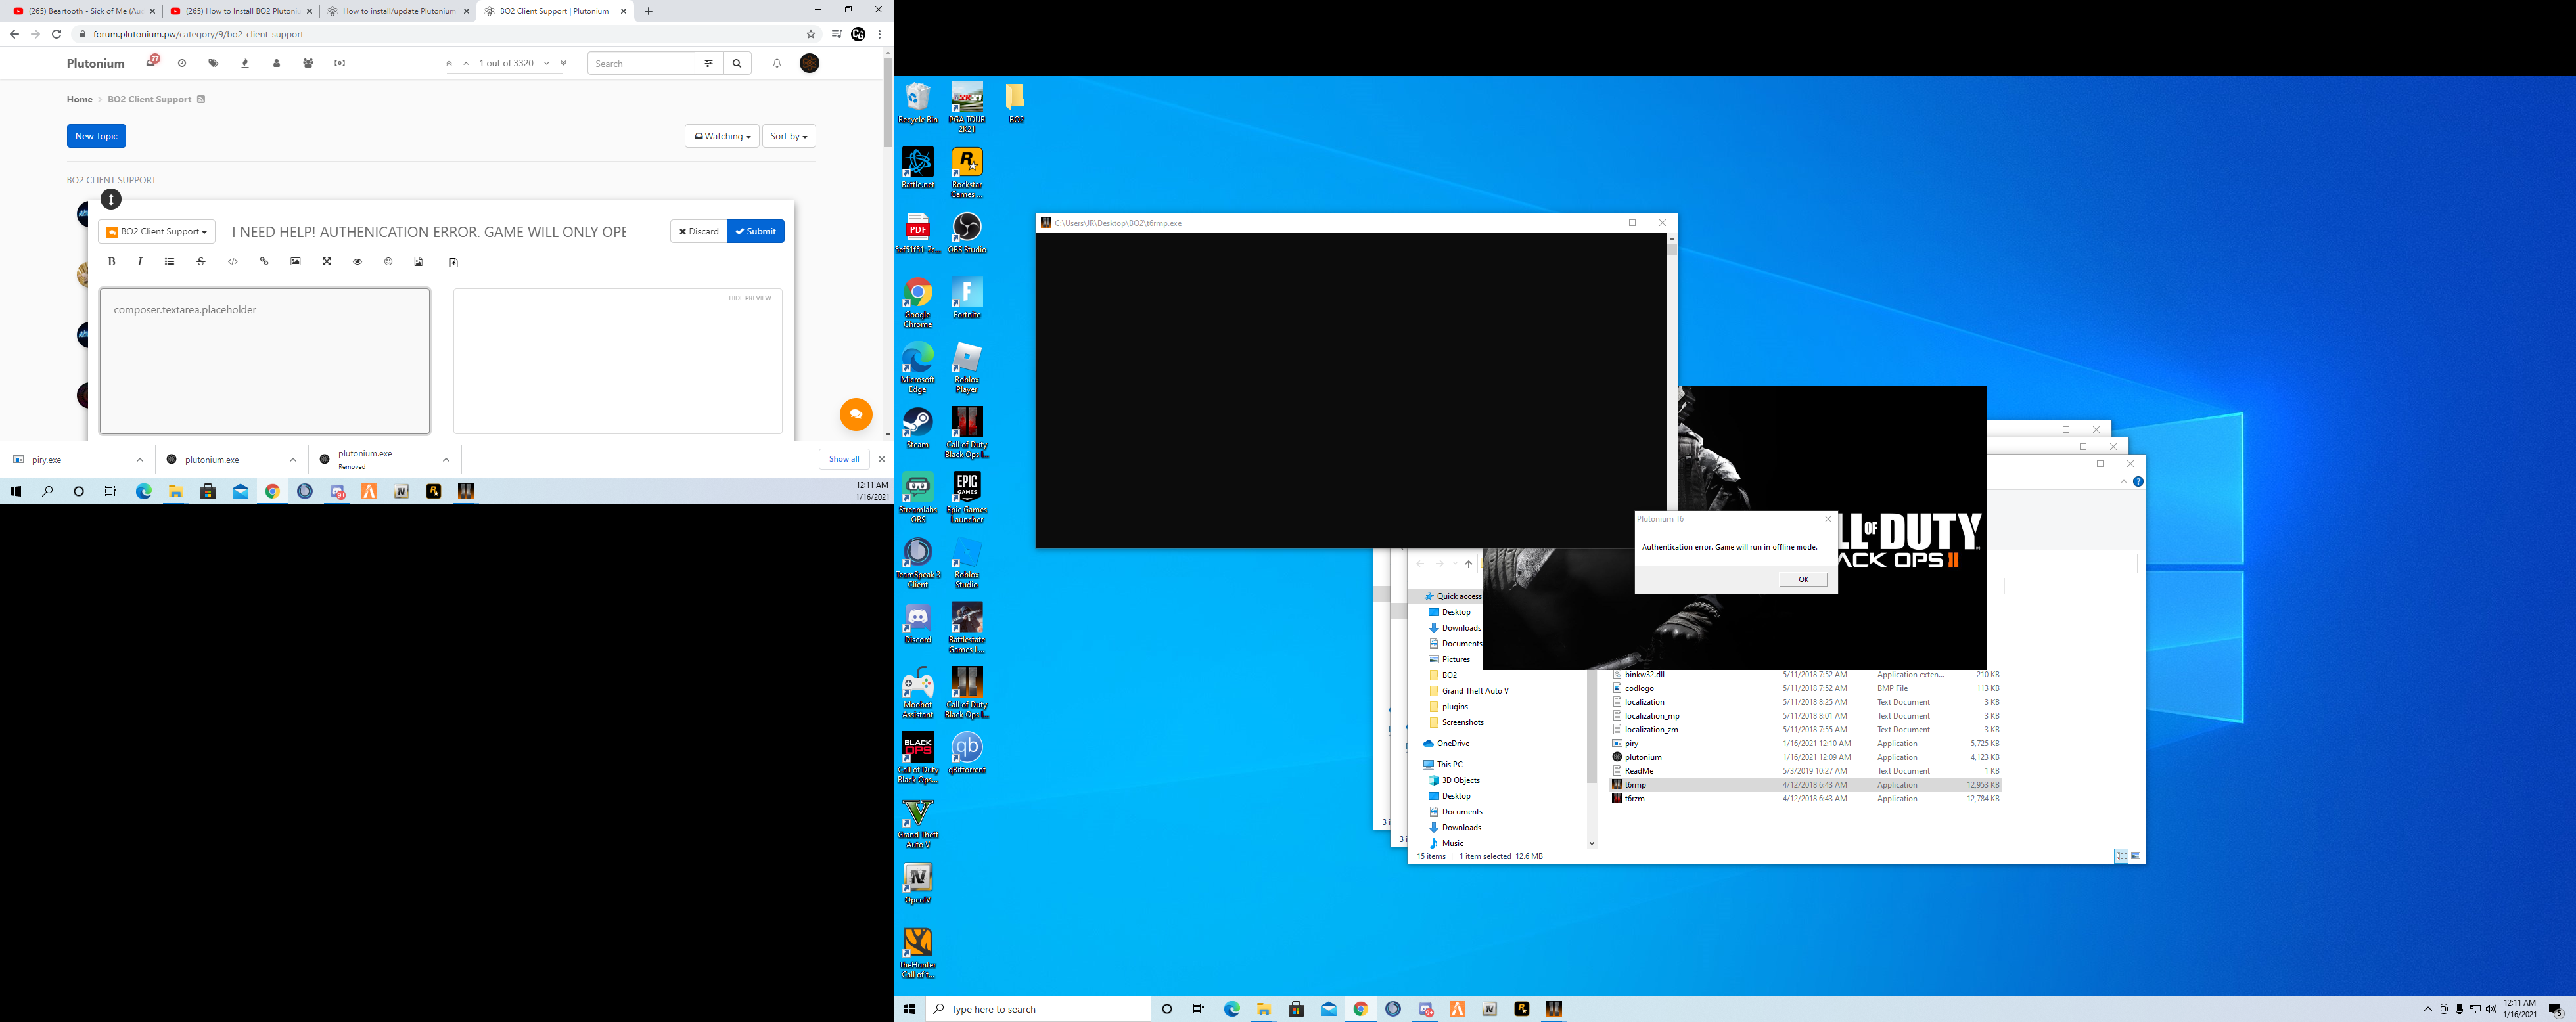Click Windows Start button on right taskbar
2576x1022 pixels.
pos(909,1009)
